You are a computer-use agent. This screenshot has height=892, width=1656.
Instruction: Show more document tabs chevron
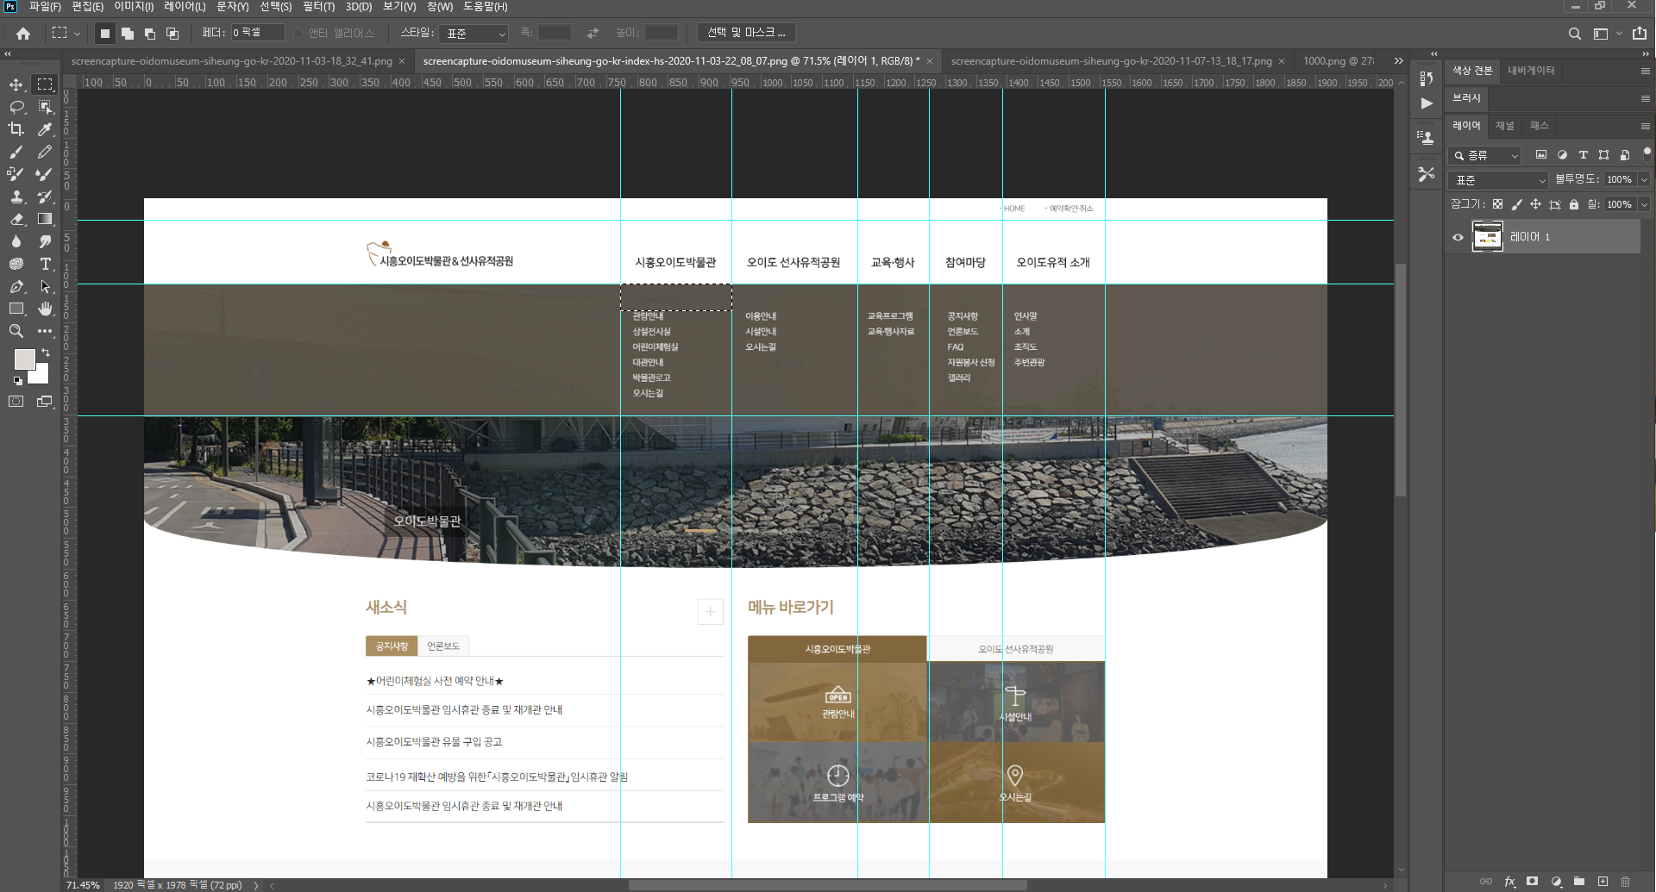pyautogui.click(x=1399, y=61)
